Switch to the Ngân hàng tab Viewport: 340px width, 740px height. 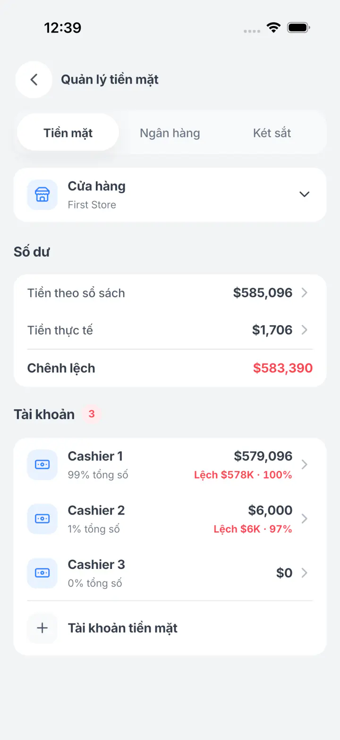tap(170, 133)
